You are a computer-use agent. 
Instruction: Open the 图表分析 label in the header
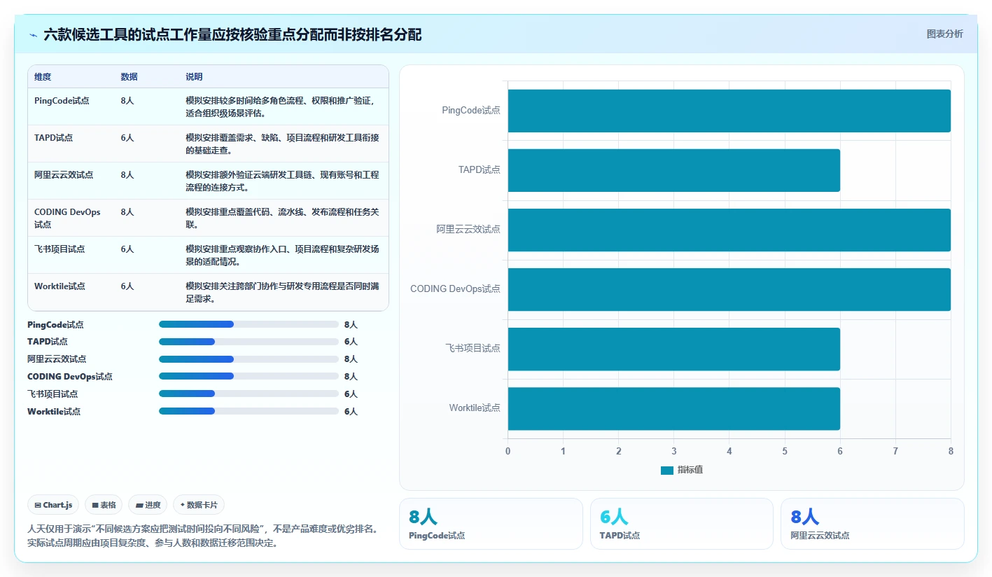944,34
